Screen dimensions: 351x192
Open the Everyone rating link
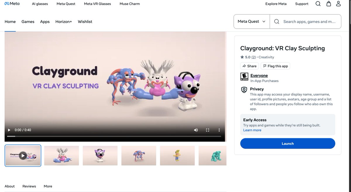tap(259, 76)
